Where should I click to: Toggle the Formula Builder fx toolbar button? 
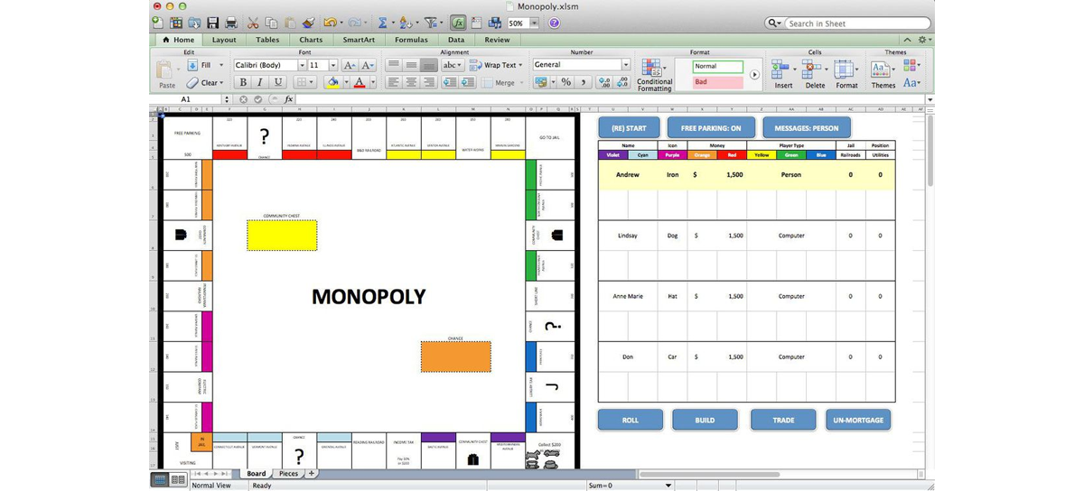458,23
